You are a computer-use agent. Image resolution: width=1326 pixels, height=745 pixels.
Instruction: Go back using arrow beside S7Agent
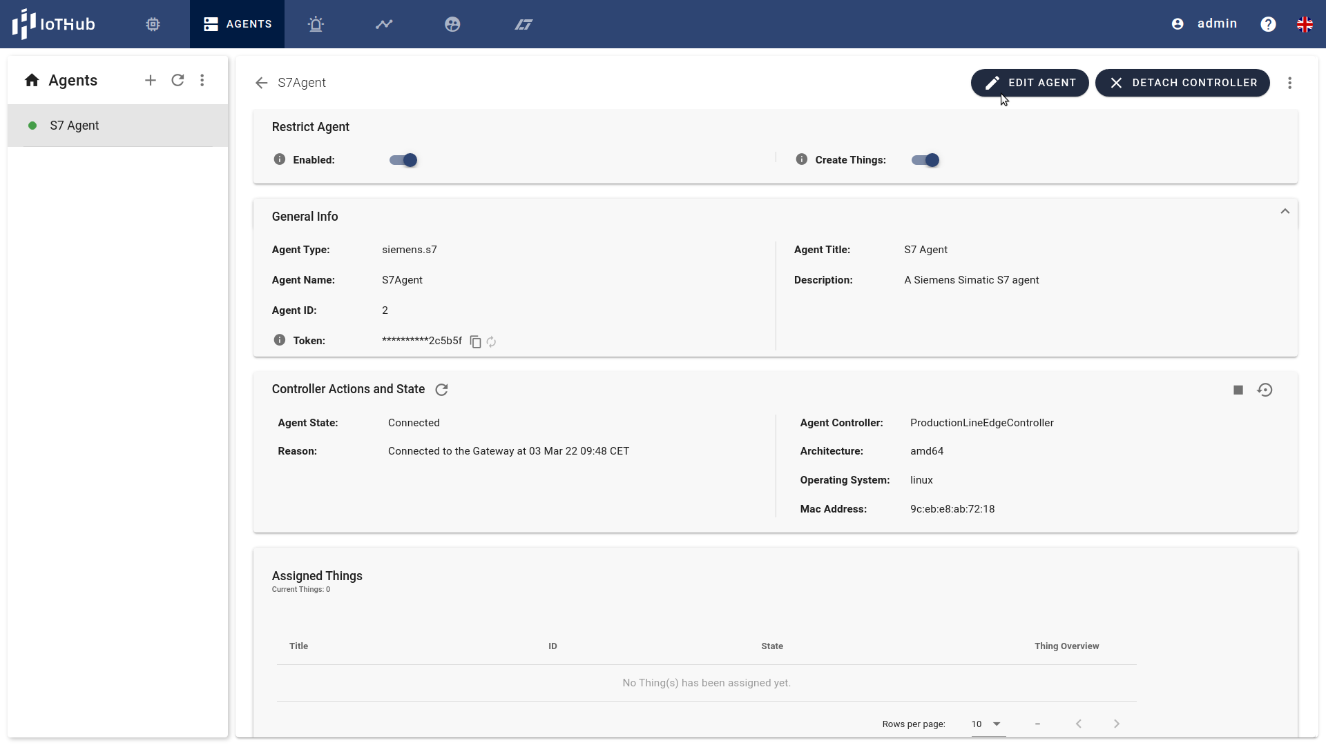pos(261,83)
